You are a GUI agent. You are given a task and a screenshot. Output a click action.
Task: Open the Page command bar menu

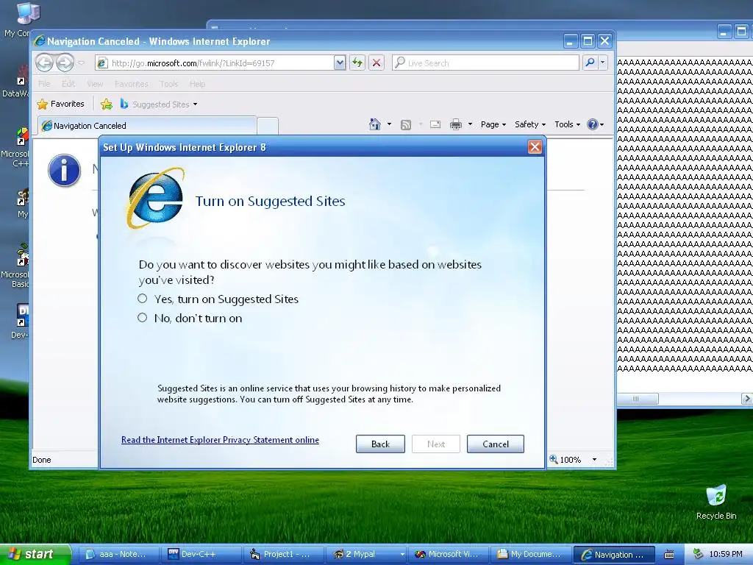[x=493, y=124]
